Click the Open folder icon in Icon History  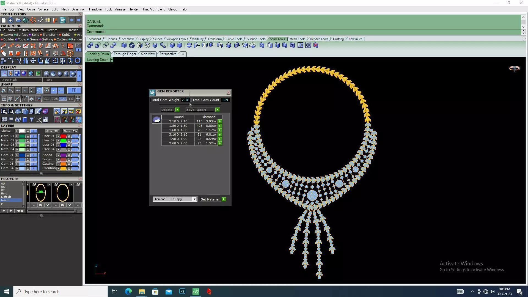18,20
